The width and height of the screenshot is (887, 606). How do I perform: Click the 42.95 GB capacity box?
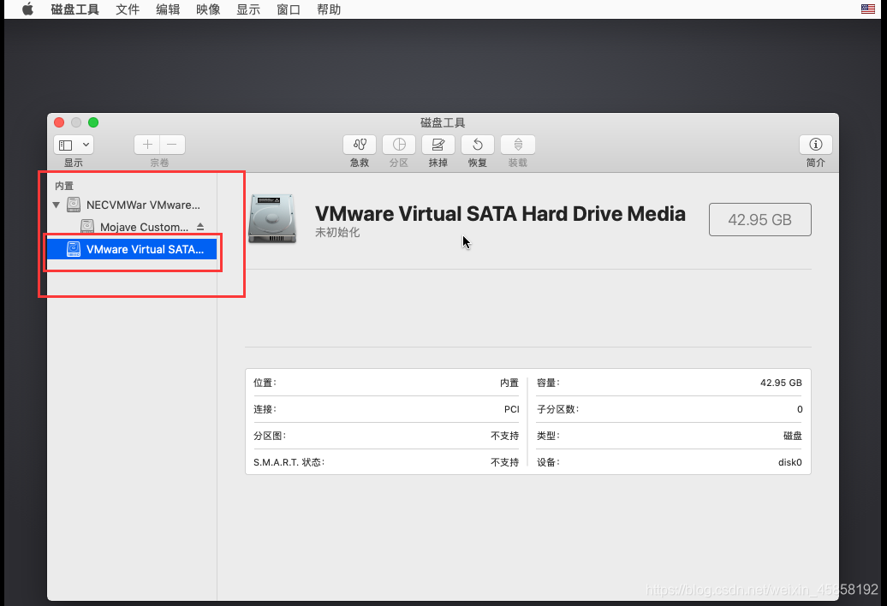(759, 219)
